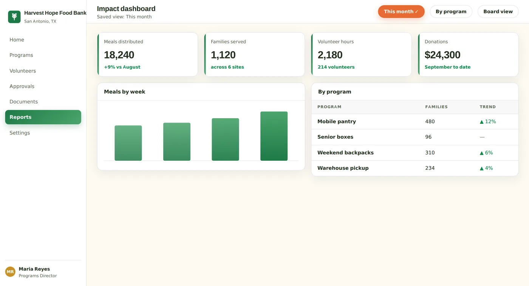Click the 310 families value
Screen dimensions: 529x286
[430, 153]
